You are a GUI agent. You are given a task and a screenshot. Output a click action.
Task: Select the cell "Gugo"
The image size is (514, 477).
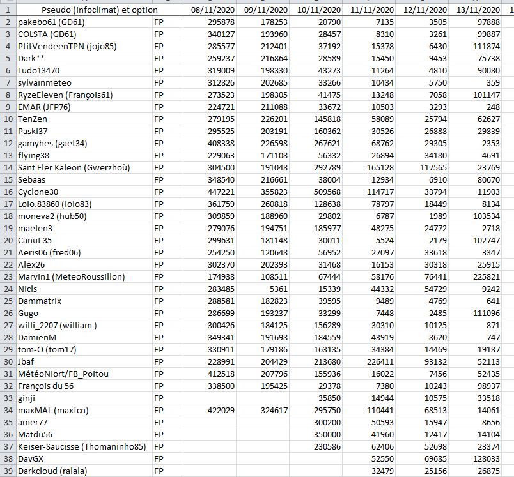click(x=84, y=313)
